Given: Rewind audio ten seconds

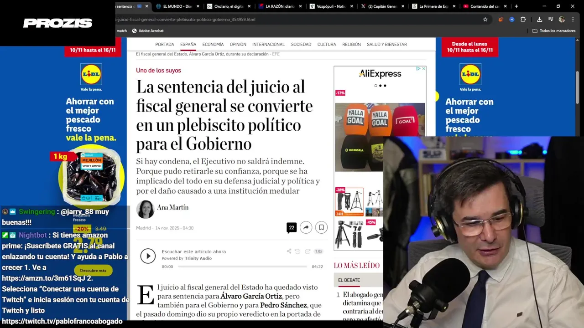Looking at the screenshot, I should (x=297, y=251).
